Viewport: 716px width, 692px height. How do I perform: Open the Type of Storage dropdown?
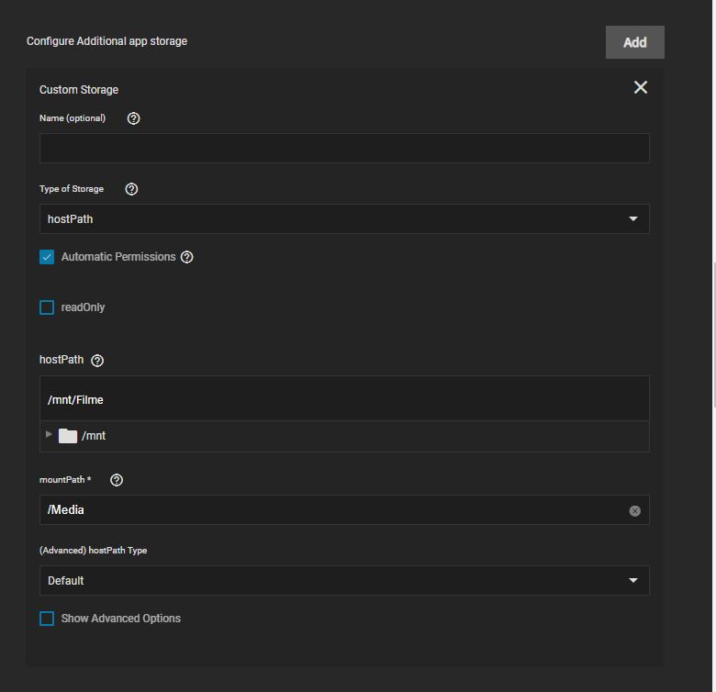click(x=344, y=219)
